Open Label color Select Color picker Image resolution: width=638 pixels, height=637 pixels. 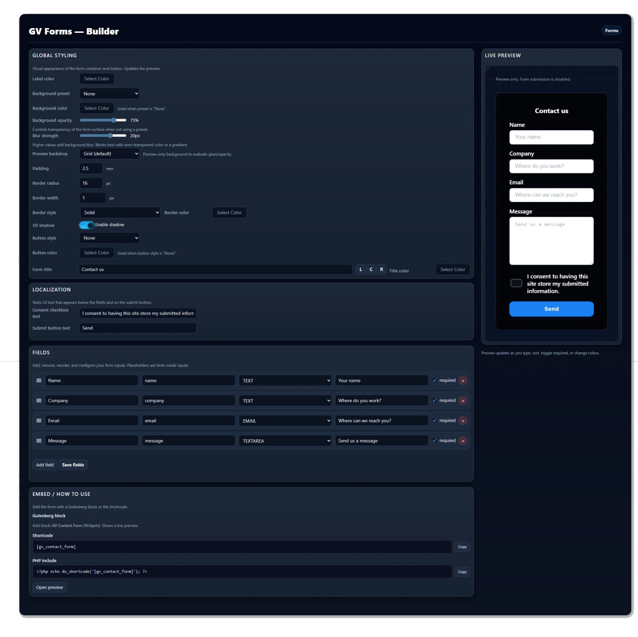[97, 79]
